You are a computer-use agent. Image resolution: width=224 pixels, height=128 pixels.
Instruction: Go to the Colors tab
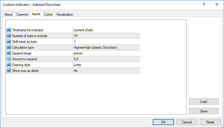tap(48, 14)
